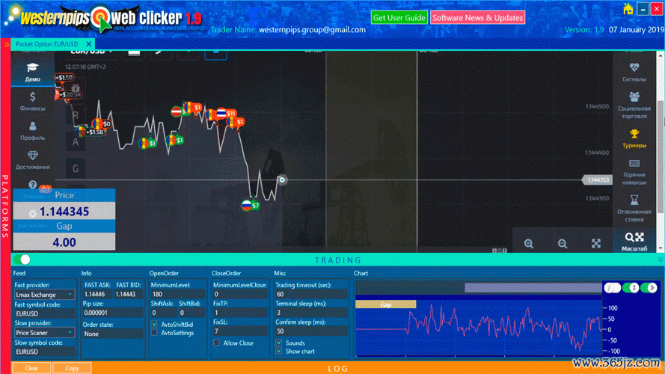665x374 pixels.
Task: Enable Allow Close checkbox
Action: coord(216,343)
